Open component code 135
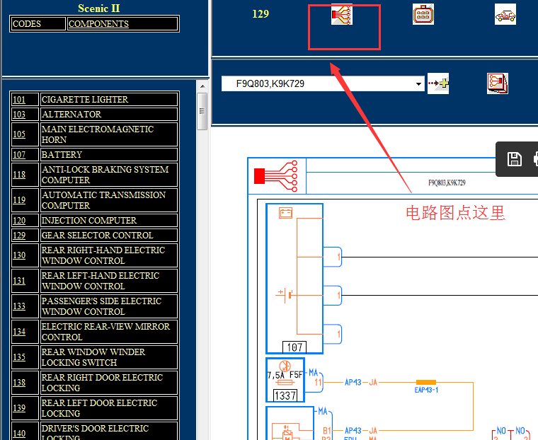 19,357
